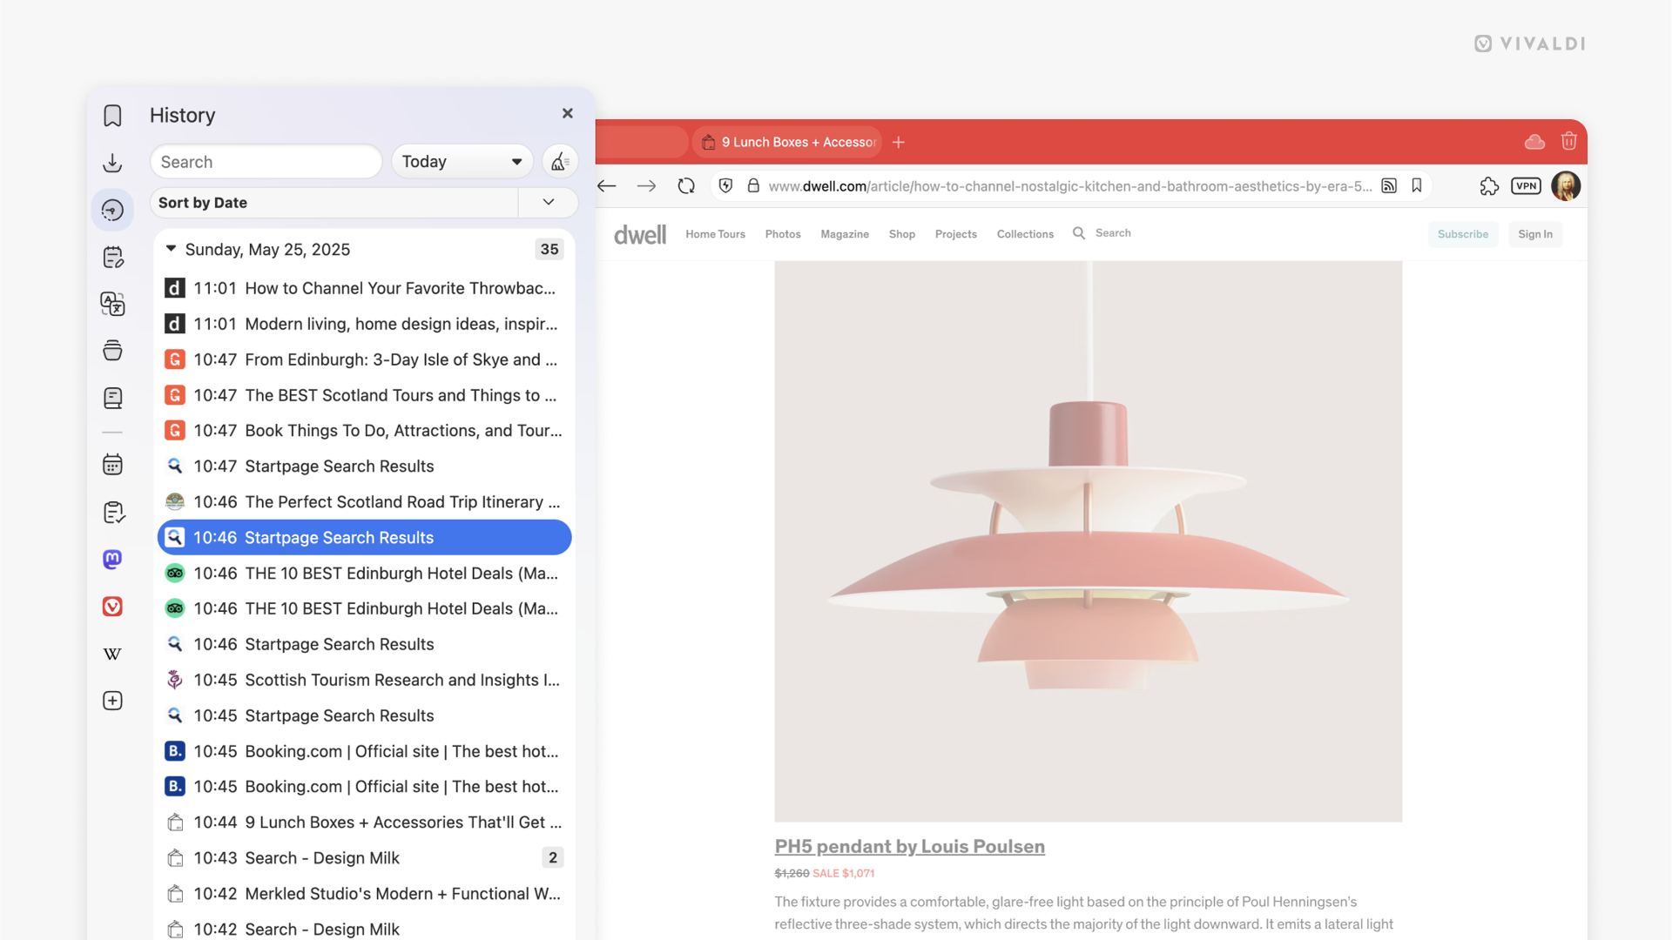This screenshot has height=940, width=1672.
Task: Click the Sign In button
Action: (1535, 234)
